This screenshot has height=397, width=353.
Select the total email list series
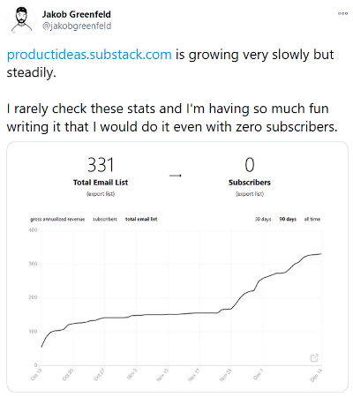click(141, 220)
